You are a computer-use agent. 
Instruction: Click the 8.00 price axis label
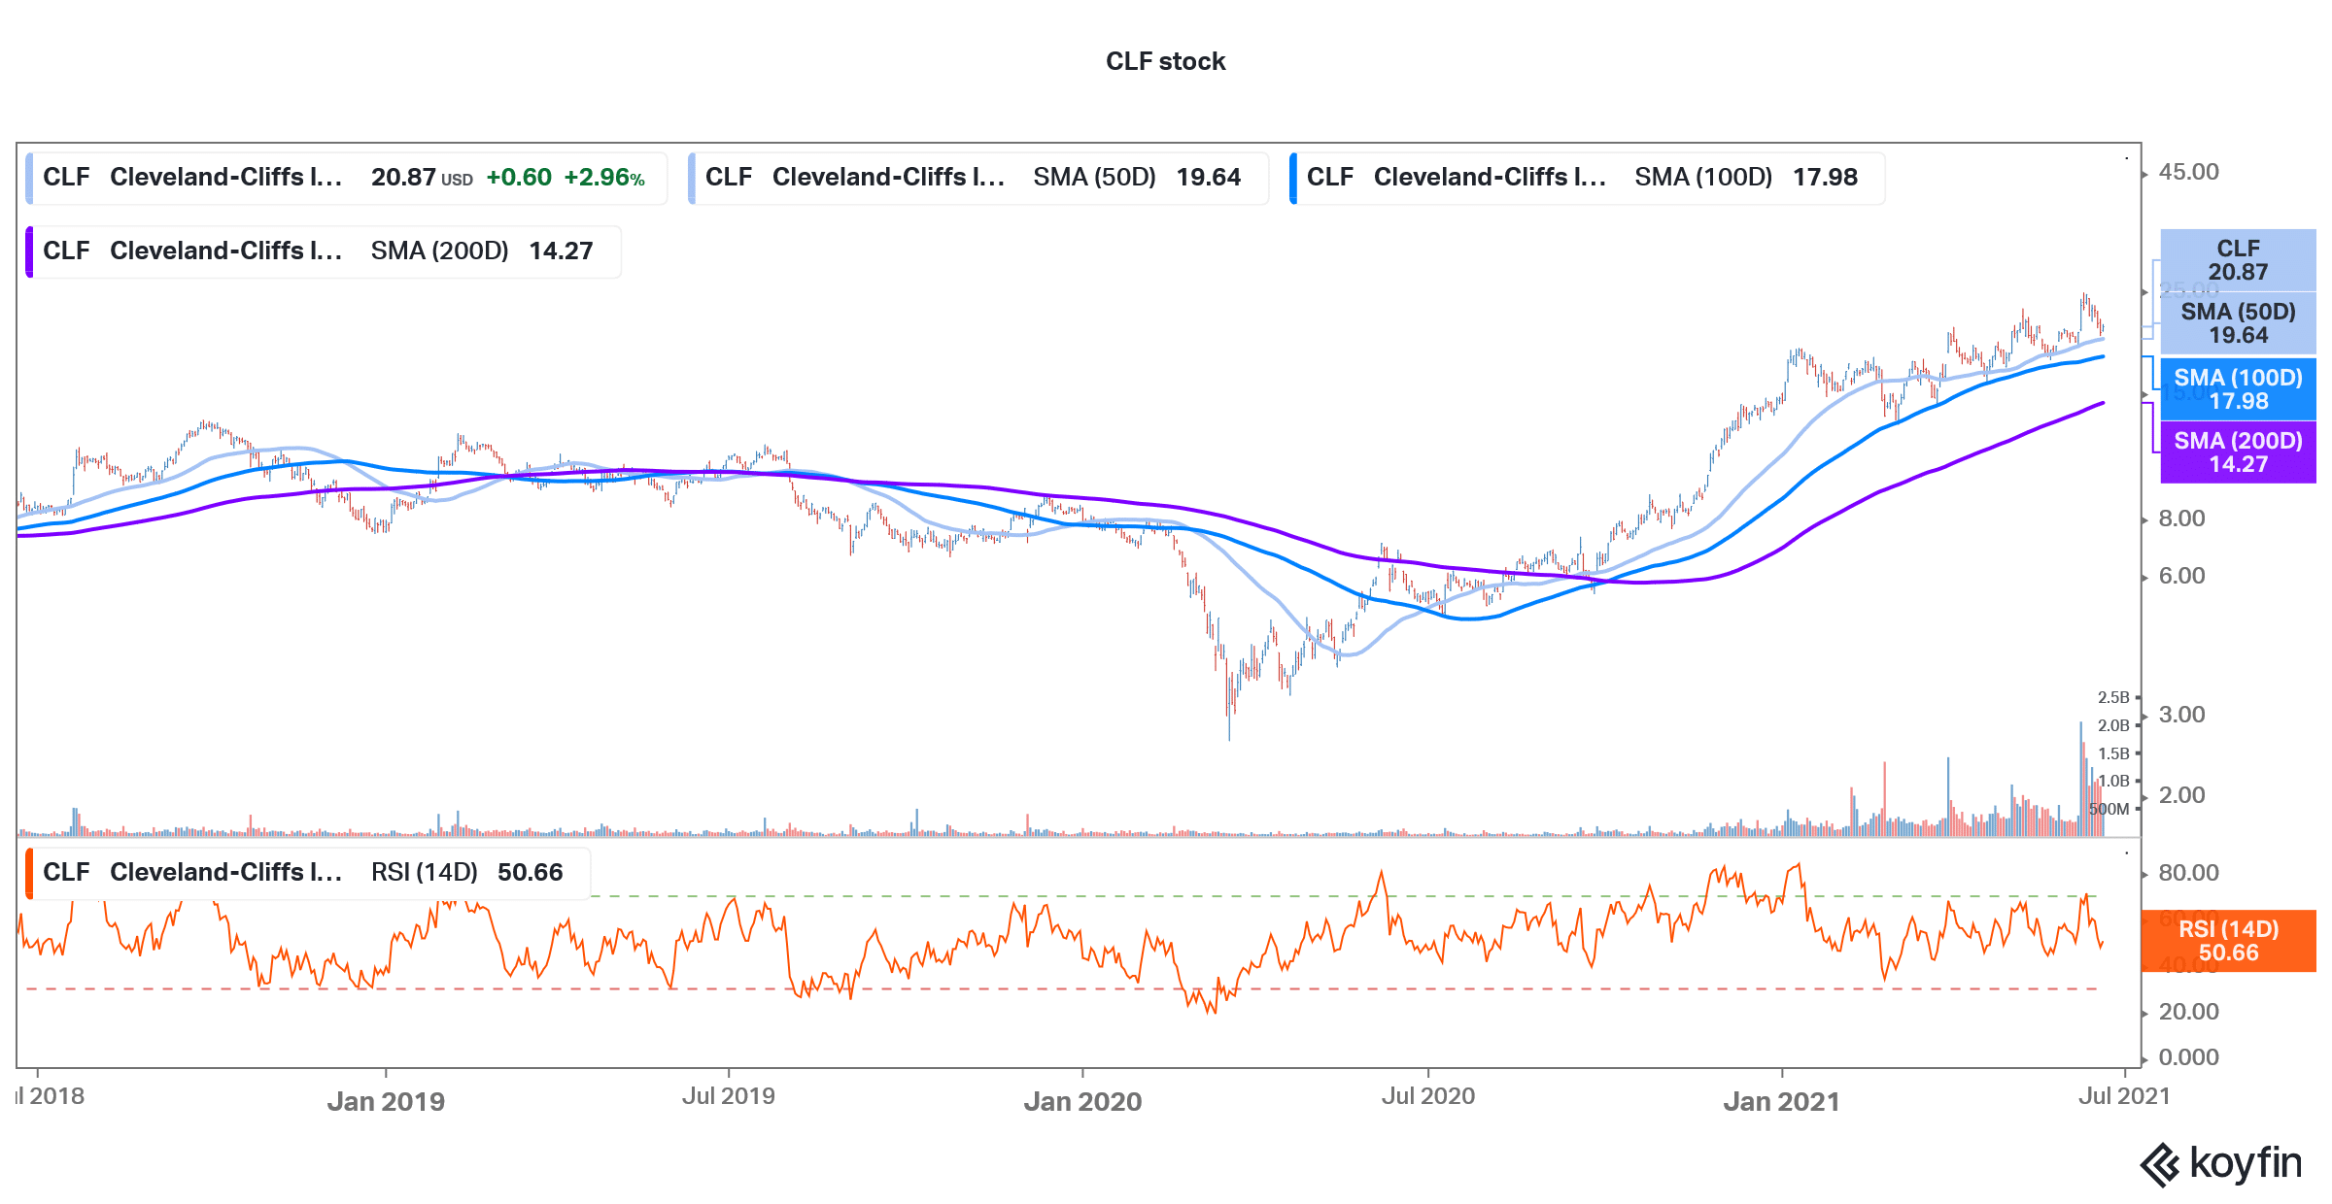[x=2181, y=518]
